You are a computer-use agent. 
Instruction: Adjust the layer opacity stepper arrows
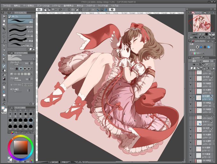[x=214, y=61]
